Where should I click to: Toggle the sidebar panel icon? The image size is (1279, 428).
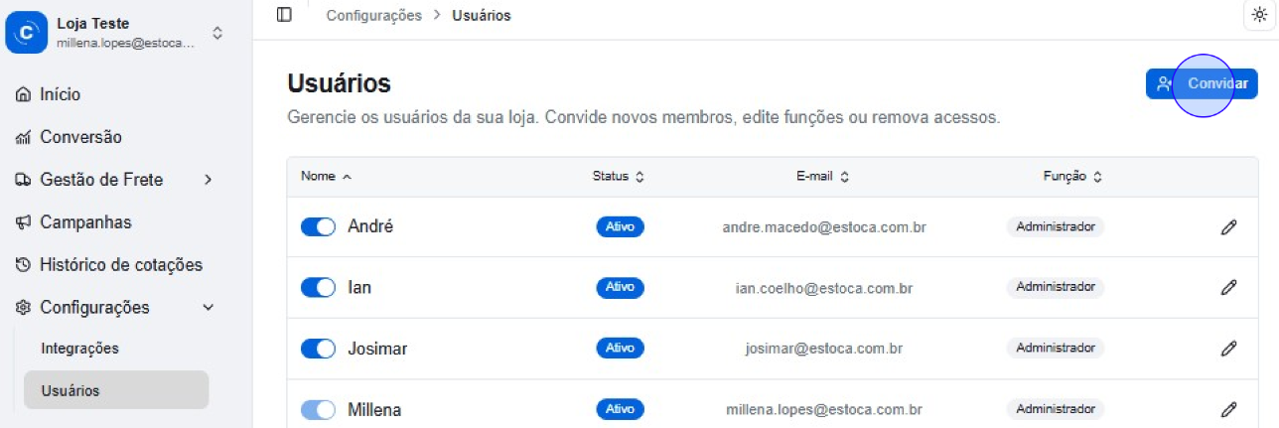coord(284,15)
